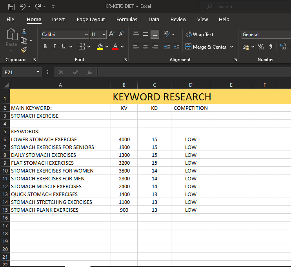
Task: Click the Name Box showing E21
Action: point(18,72)
